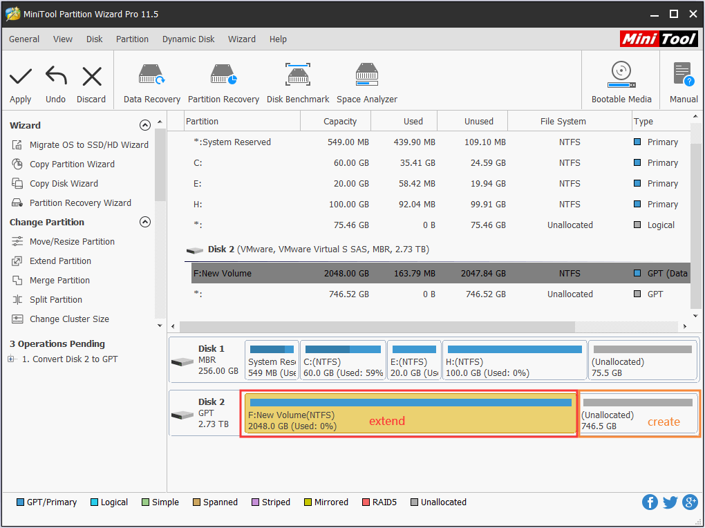Open Partition Recovery tool

pyautogui.click(x=223, y=84)
